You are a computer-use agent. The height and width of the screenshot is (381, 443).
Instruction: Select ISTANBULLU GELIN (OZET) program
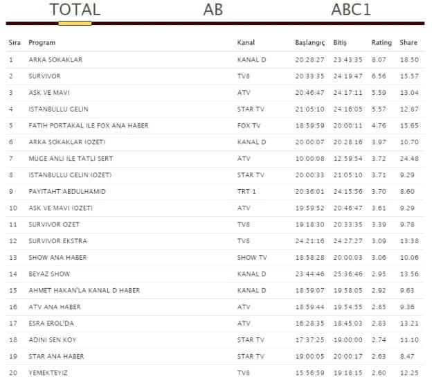[x=70, y=175]
